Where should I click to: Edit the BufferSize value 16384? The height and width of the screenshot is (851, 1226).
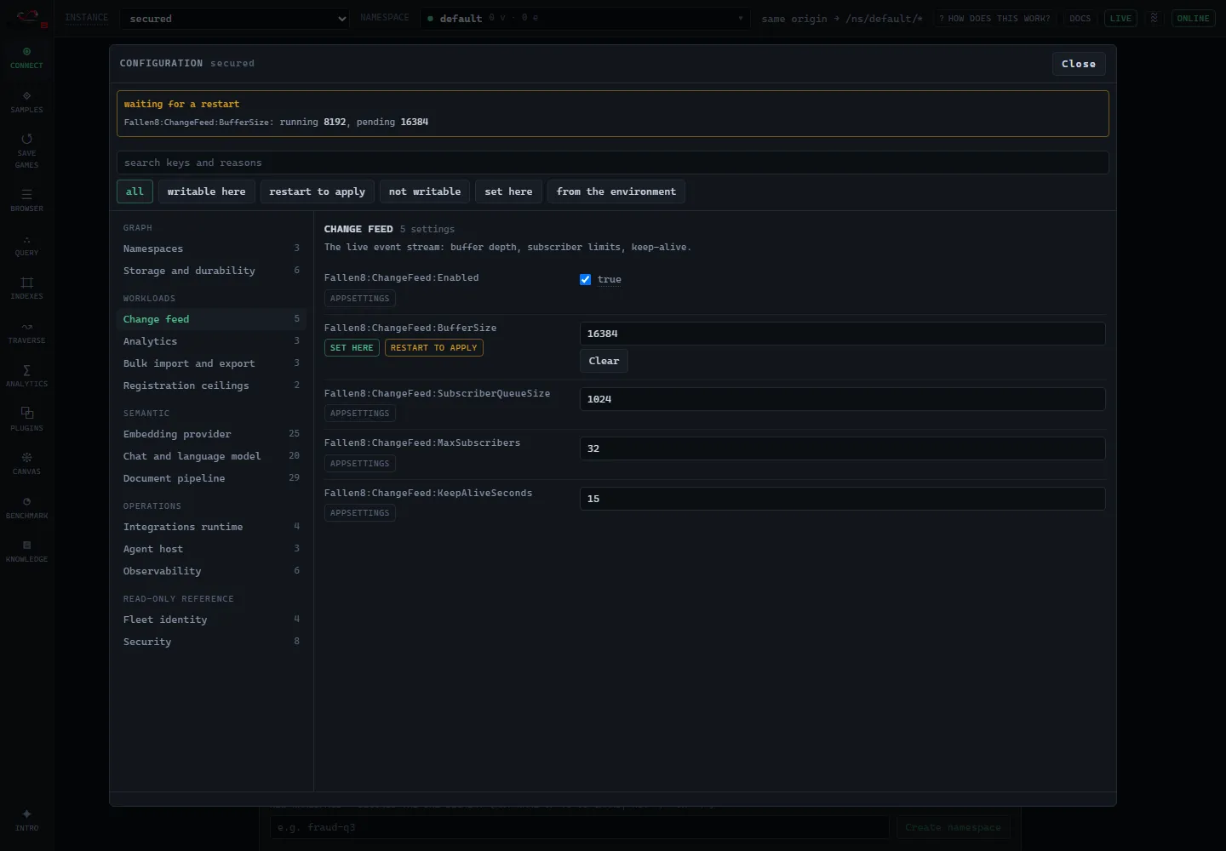843,334
